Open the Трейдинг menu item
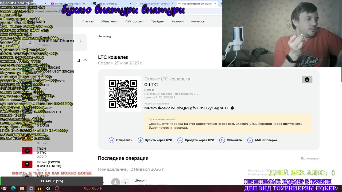 pos(158,21)
